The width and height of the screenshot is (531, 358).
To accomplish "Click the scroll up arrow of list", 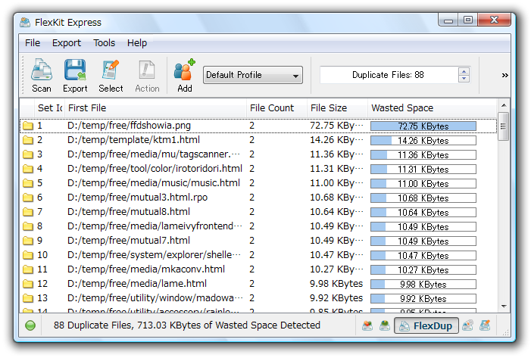I will point(504,105).
